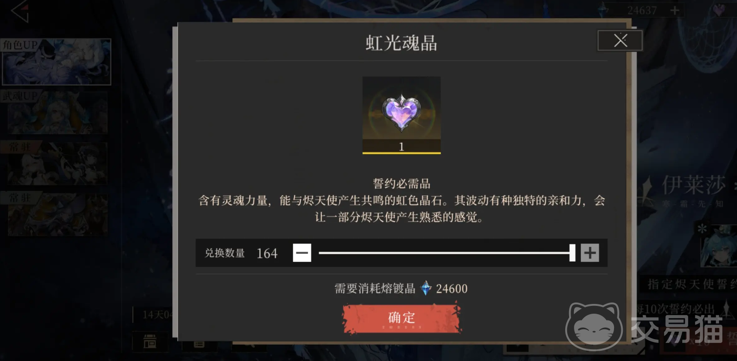Tap the plus icon next to 24637
Viewport: 737px width, 361px height.
tap(675, 10)
